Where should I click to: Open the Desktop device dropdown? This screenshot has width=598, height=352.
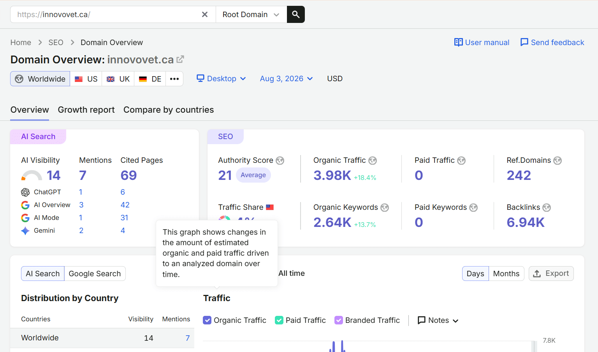click(x=221, y=78)
